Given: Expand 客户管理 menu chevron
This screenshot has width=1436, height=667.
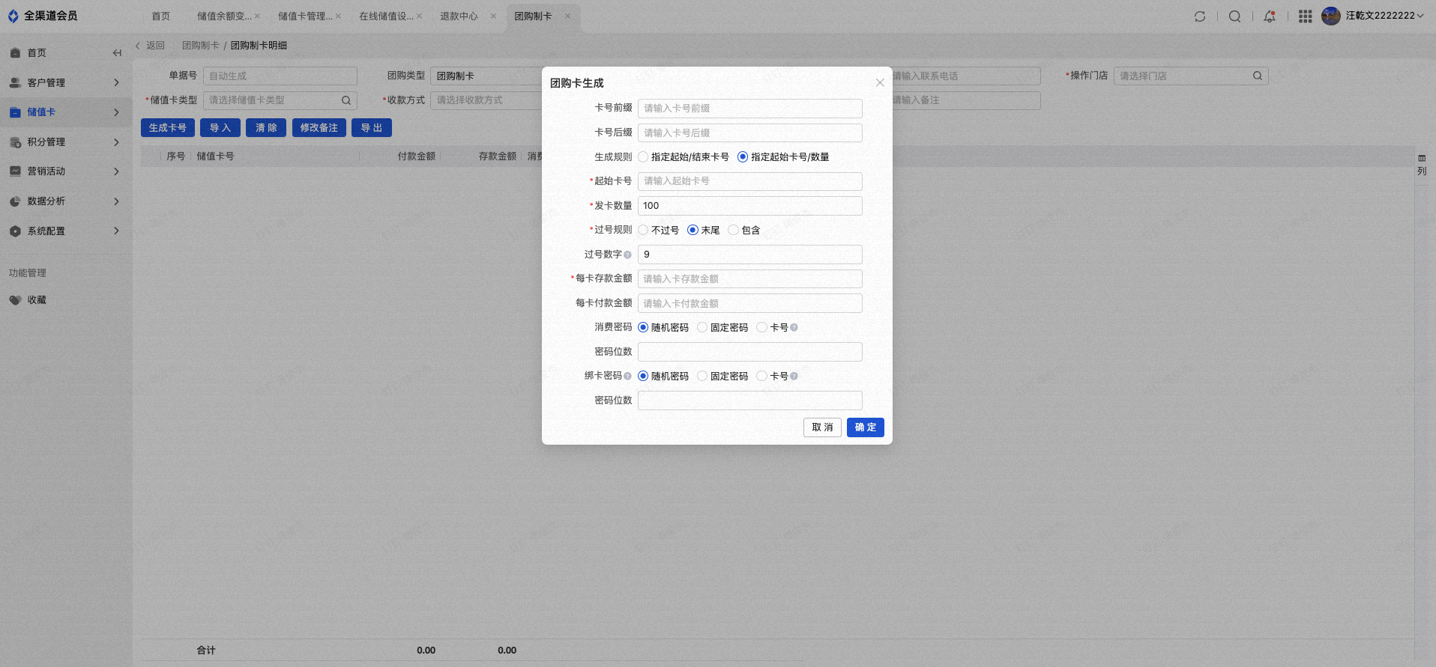Looking at the screenshot, I should click(116, 82).
